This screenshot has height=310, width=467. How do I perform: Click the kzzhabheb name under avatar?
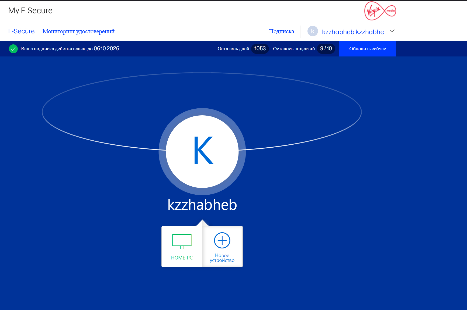tap(202, 205)
